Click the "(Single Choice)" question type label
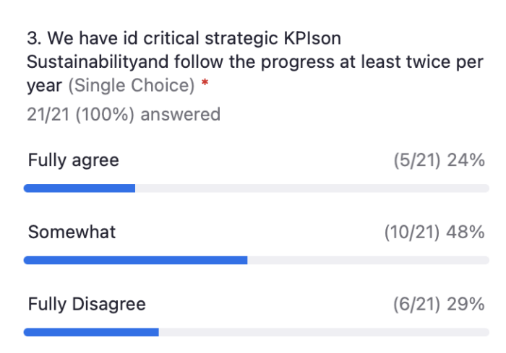This screenshot has height=353, width=506. pyautogui.click(x=132, y=85)
